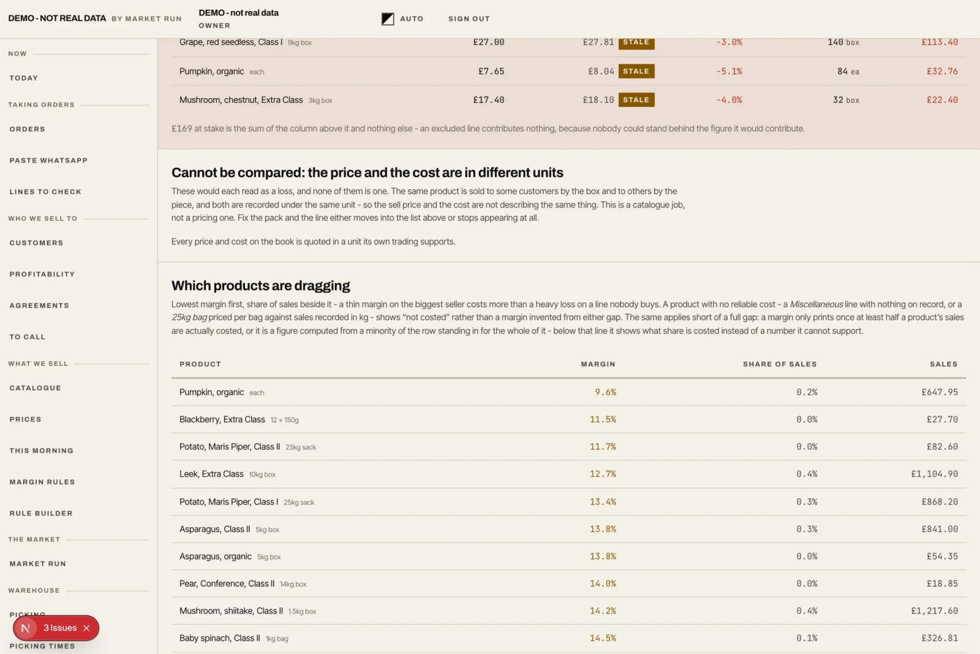Viewport: 980px width, 654px height.
Task: Dismiss the 3 Issues overlay with X
Action: click(86, 628)
